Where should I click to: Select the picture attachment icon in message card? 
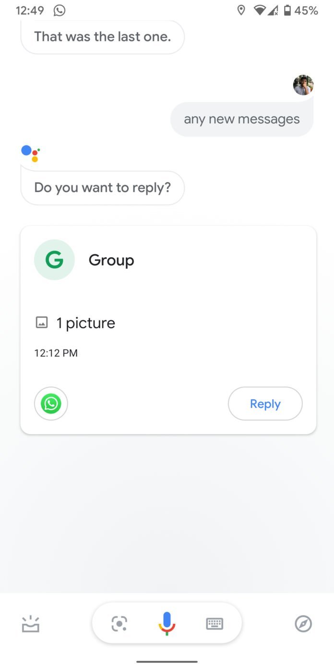coord(42,322)
